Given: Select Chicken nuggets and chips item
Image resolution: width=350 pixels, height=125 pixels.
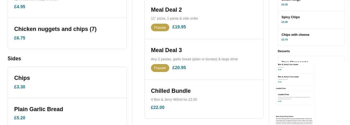Looking at the screenshot, I should click(55, 29).
